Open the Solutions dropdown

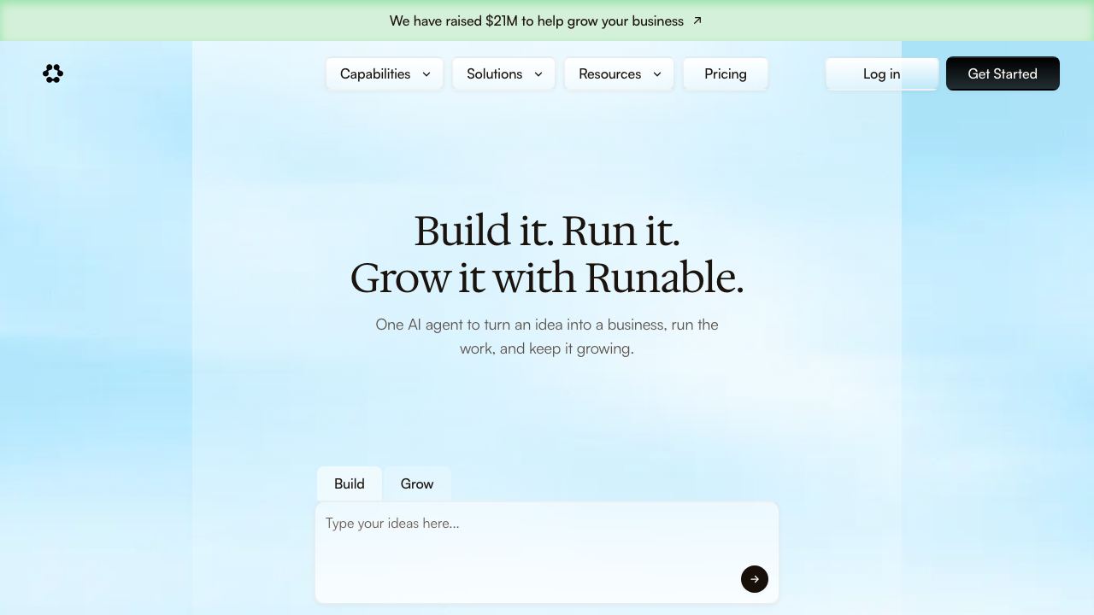[503, 73]
